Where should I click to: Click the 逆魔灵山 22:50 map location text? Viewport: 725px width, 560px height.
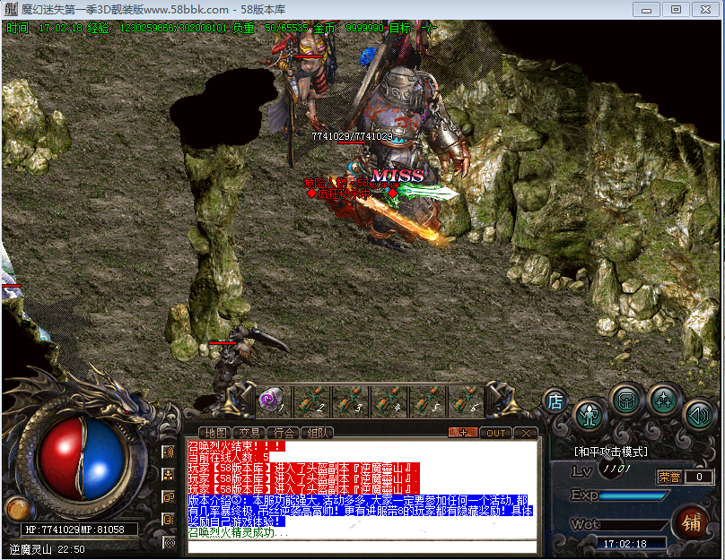click(47, 549)
